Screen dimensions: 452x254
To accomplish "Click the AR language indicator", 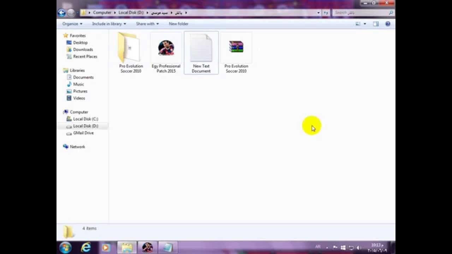I will (x=317, y=247).
